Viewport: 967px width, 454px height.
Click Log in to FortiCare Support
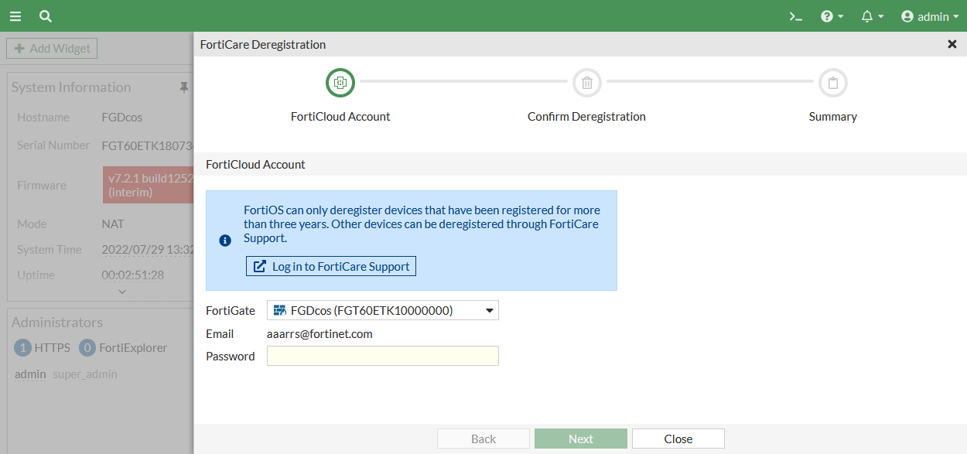tap(331, 266)
